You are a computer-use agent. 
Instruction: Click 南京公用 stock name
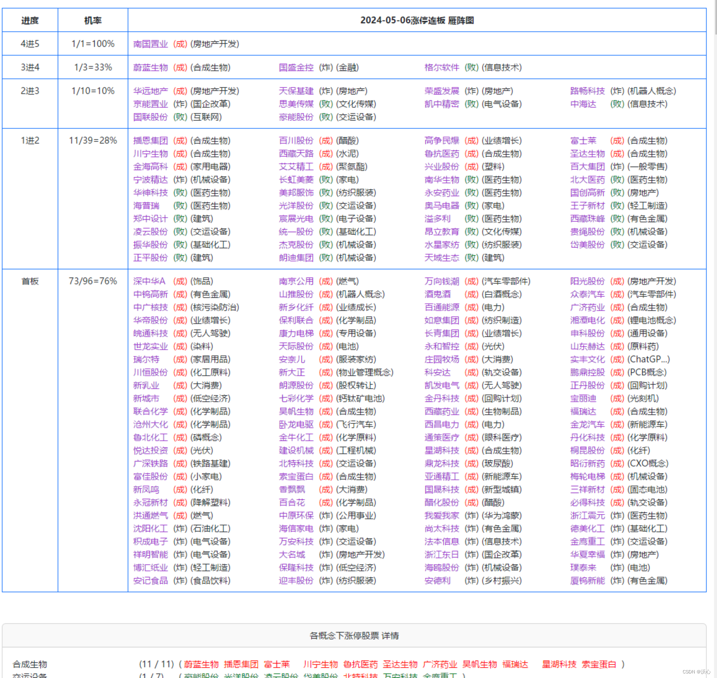pyautogui.click(x=296, y=281)
